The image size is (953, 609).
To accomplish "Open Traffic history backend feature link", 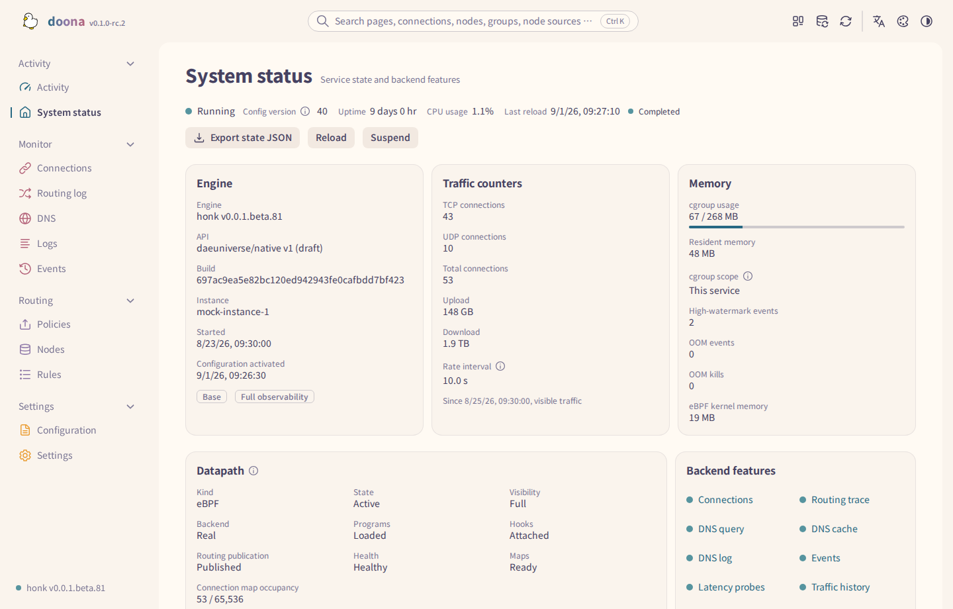I will 840,587.
